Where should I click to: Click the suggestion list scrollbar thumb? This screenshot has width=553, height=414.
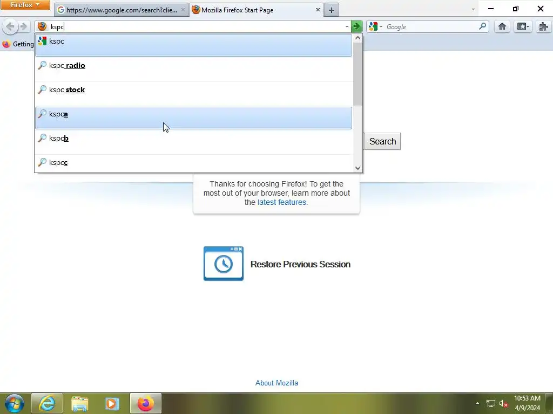[x=358, y=74]
